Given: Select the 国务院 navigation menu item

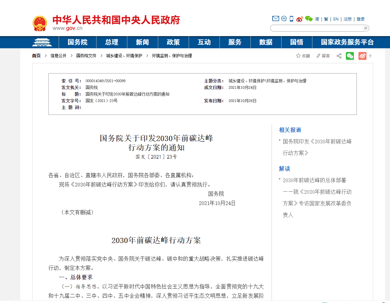Looking at the screenshot, I should click(x=78, y=42).
